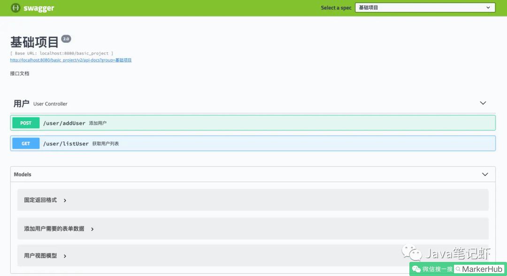Click the 接口文档 description text
507x276 pixels.
(x=19, y=74)
